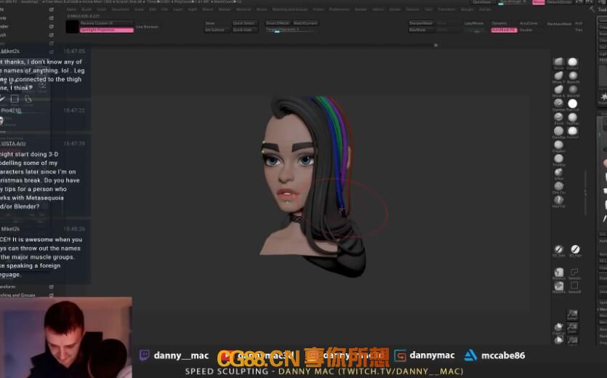
Task: Open the Transform menu
Action: point(446,9)
